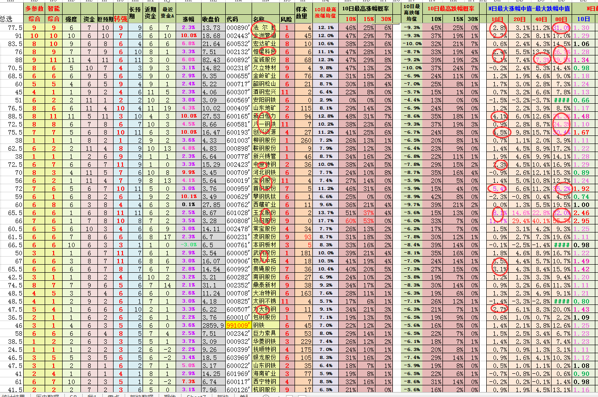Select the 智能 column header

pyautogui.click(x=54, y=8)
